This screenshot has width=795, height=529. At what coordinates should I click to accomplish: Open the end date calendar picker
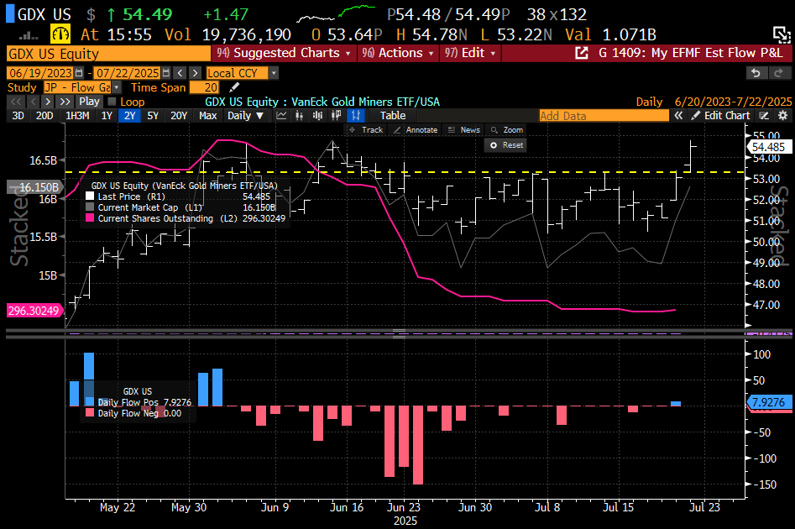tap(165, 73)
